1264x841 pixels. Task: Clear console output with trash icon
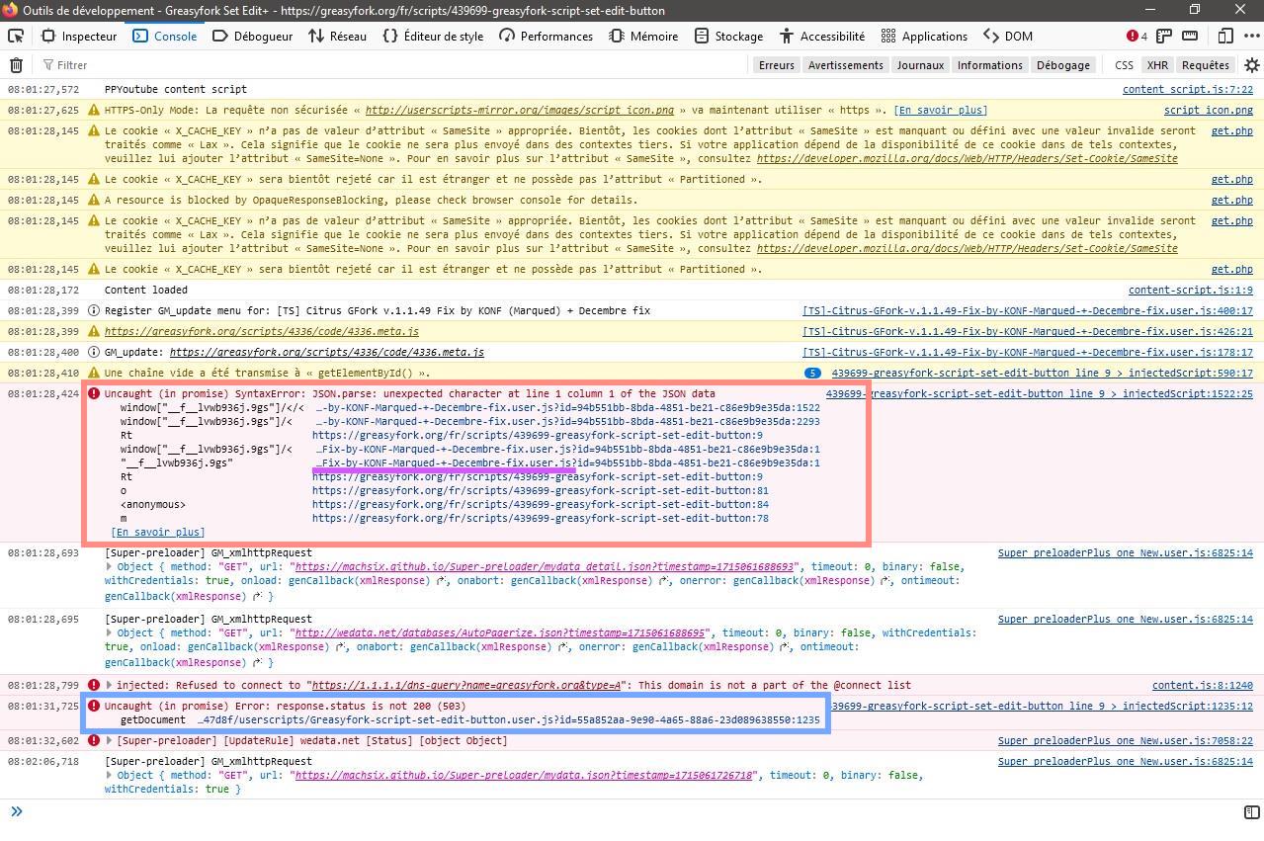click(16, 65)
